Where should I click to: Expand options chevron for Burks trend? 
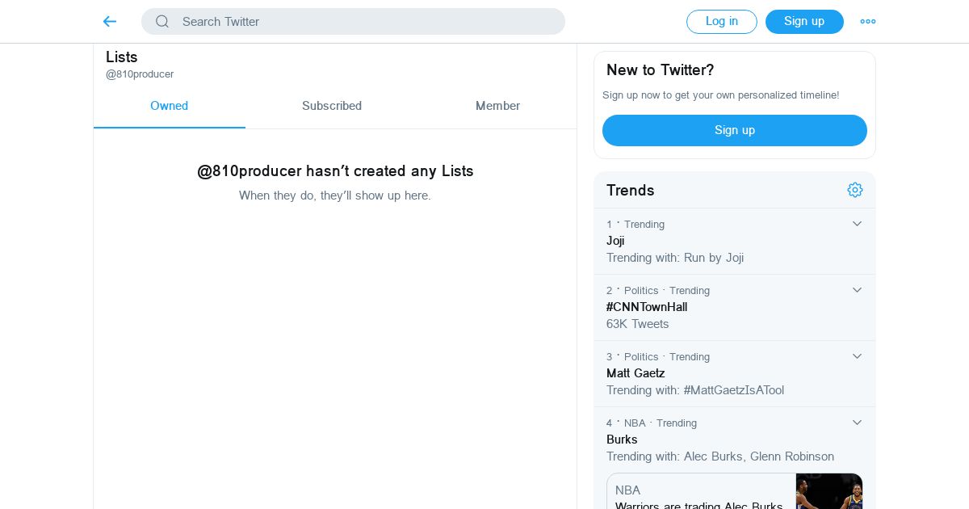857,423
